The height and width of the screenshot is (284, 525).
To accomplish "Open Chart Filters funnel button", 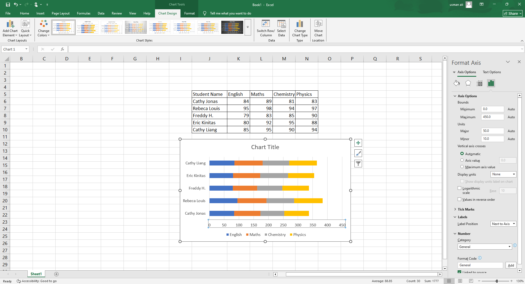I will [358, 164].
